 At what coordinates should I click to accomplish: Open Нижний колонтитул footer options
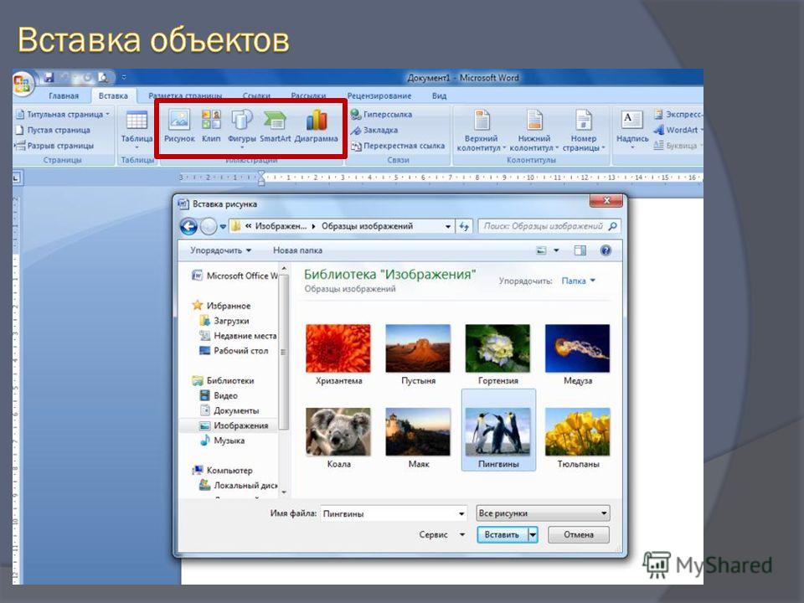coord(533,131)
